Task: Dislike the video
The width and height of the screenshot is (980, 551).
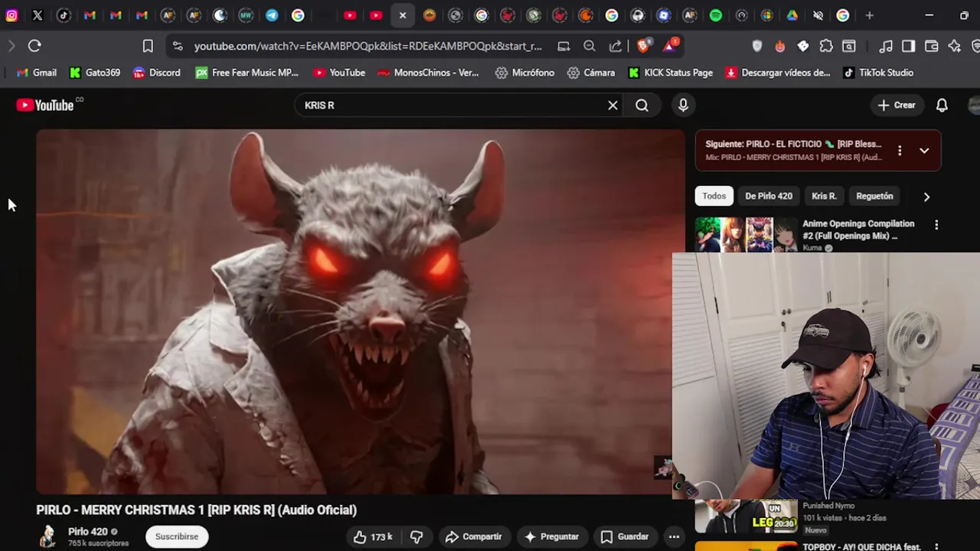Action: point(416,536)
